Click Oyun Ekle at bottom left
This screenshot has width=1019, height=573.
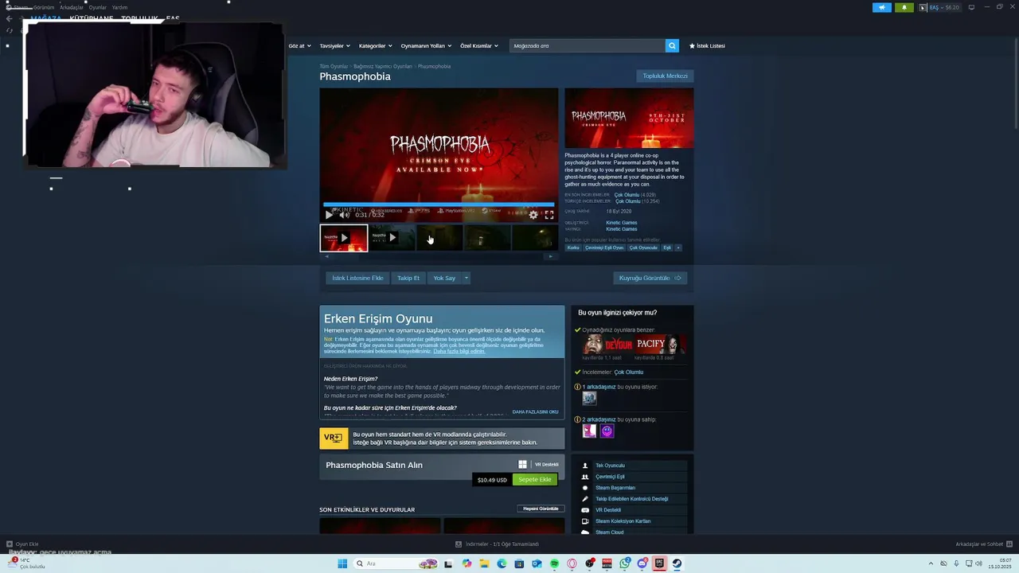tap(22, 544)
